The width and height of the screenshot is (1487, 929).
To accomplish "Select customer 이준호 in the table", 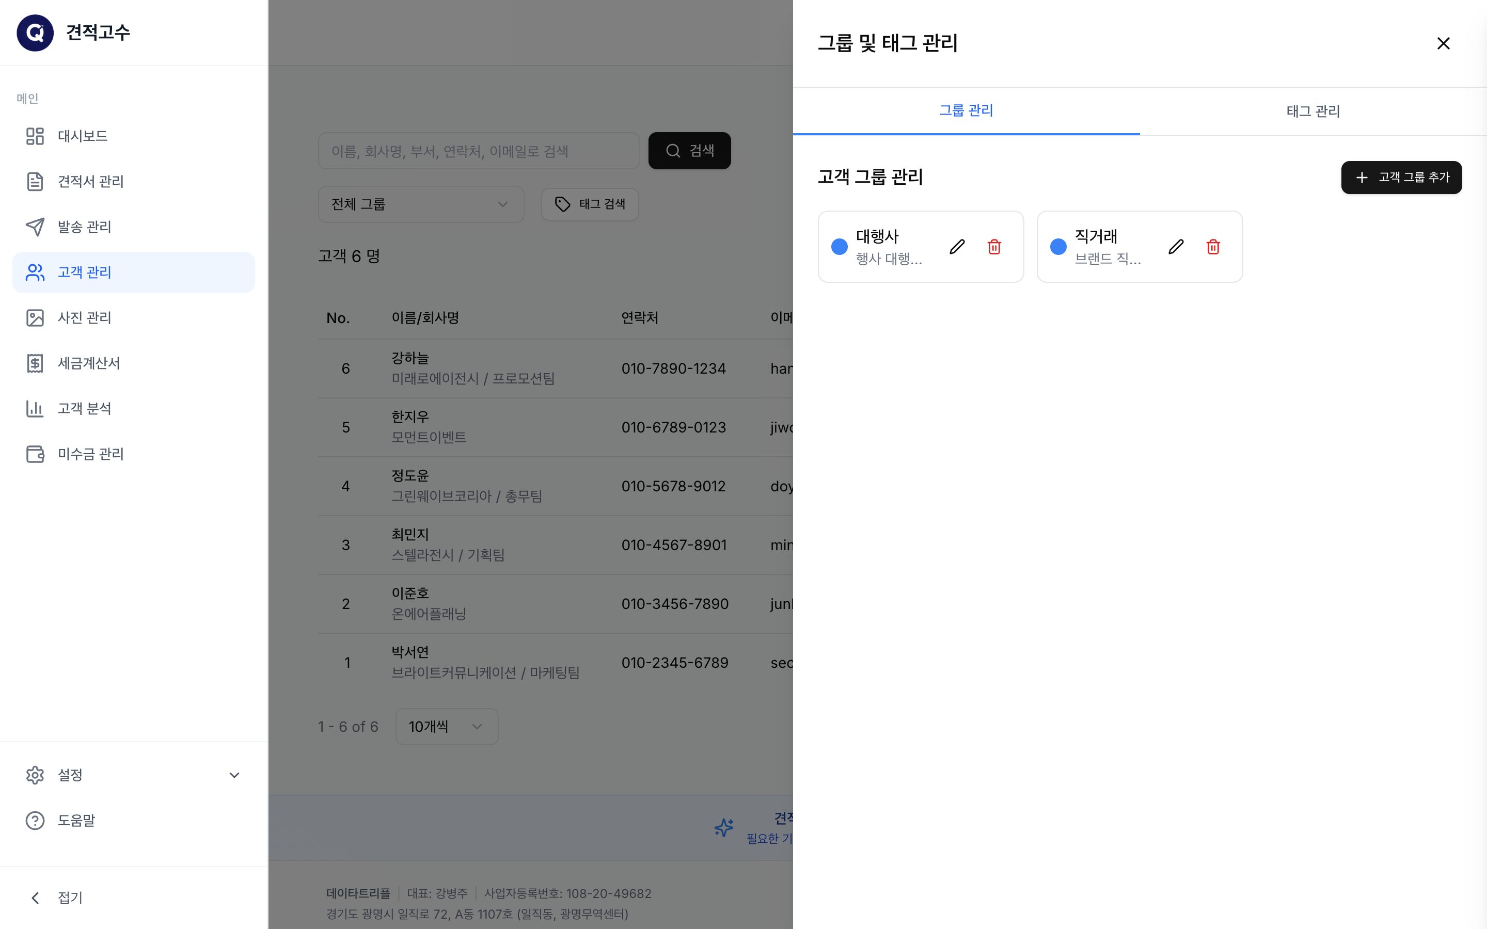I will (x=410, y=593).
